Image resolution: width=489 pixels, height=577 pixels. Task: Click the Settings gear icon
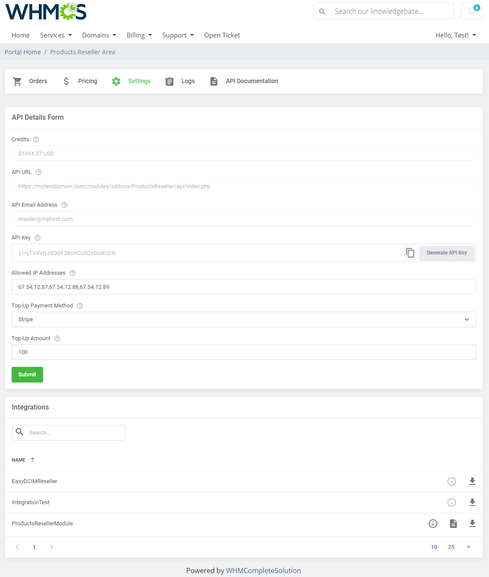tap(116, 81)
